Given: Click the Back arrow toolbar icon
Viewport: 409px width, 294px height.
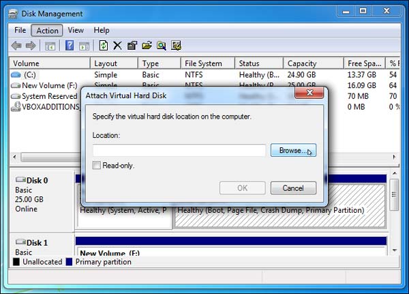Looking at the screenshot, I should pyautogui.click(x=16, y=46).
